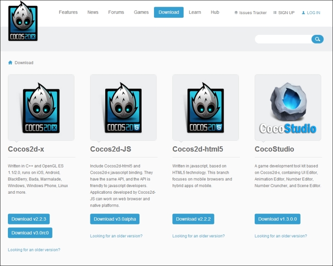Click the Download v2.2.3 button
This screenshot has height=266, width=333.
click(x=29, y=219)
